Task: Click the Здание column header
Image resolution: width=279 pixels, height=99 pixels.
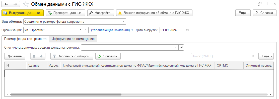Action: (37, 65)
